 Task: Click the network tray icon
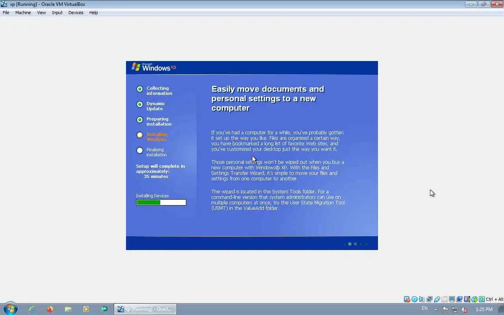pyautogui.click(x=455, y=309)
